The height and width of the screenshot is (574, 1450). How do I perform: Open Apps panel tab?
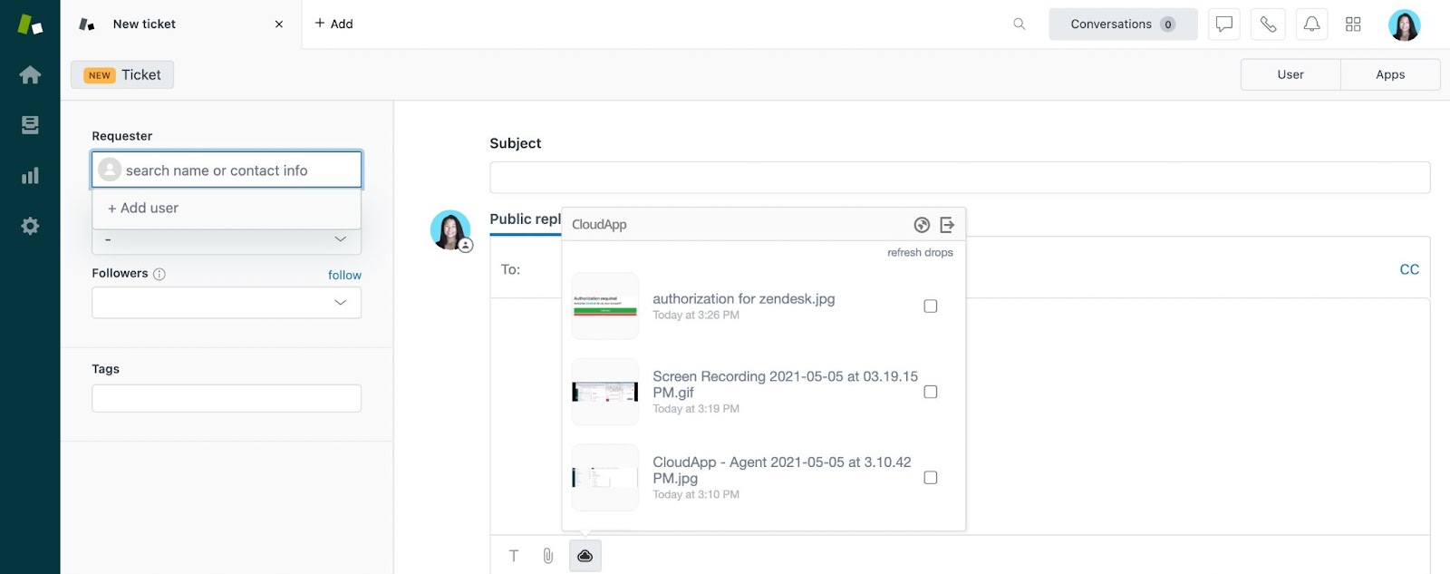point(1390,74)
